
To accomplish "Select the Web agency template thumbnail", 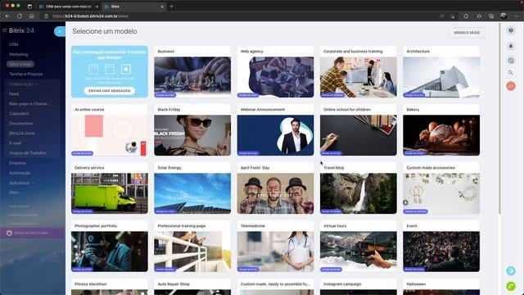I will click(x=275, y=77).
